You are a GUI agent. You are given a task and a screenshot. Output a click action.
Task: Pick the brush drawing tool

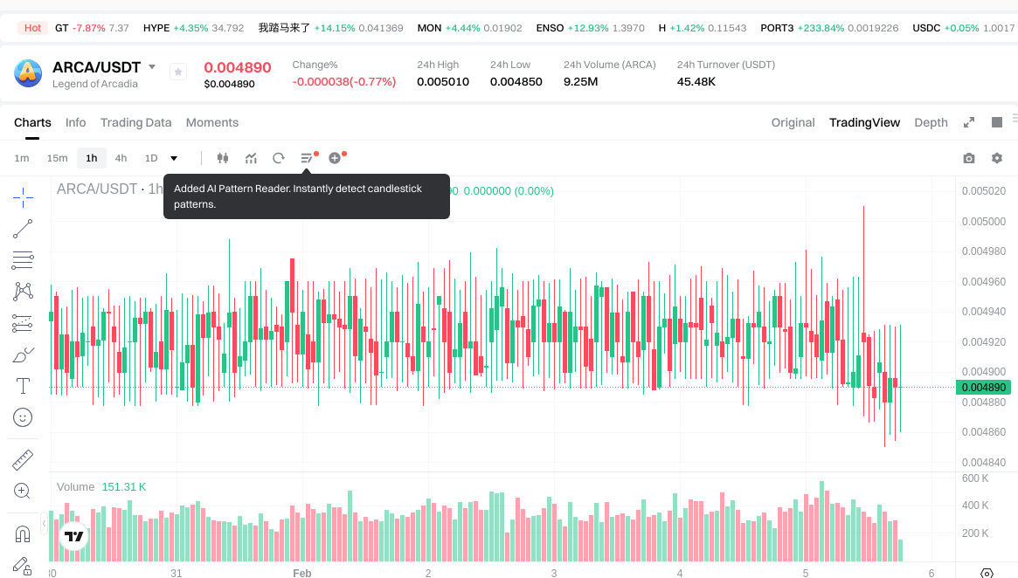coord(23,355)
